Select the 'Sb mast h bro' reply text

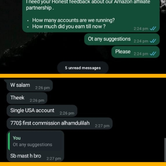[26, 156]
